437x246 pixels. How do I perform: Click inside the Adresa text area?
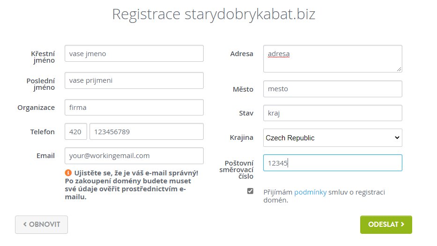coord(333,59)
